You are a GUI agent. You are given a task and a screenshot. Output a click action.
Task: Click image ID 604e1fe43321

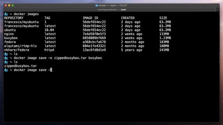[x=94, y=46]
